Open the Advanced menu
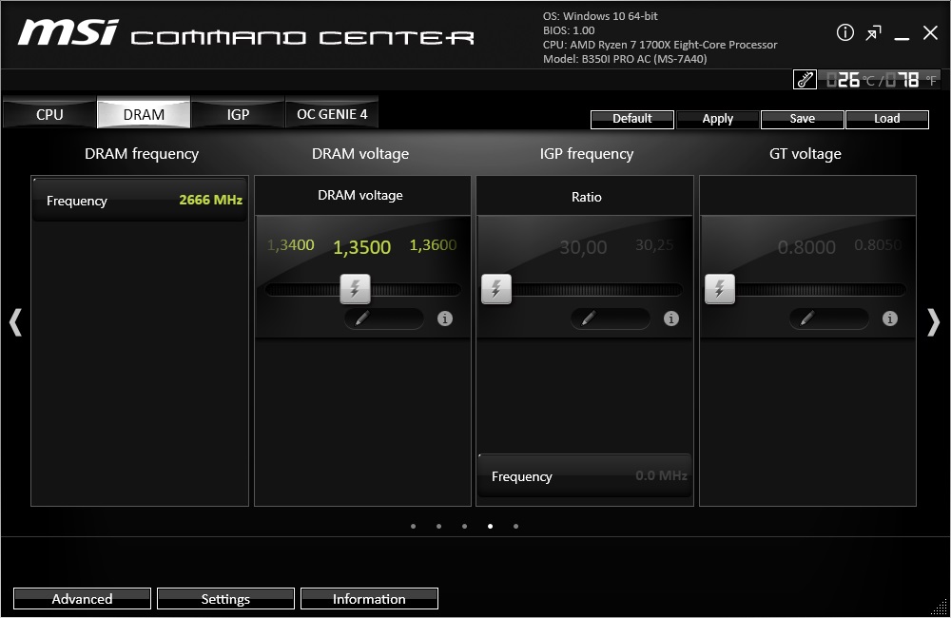 82,599
